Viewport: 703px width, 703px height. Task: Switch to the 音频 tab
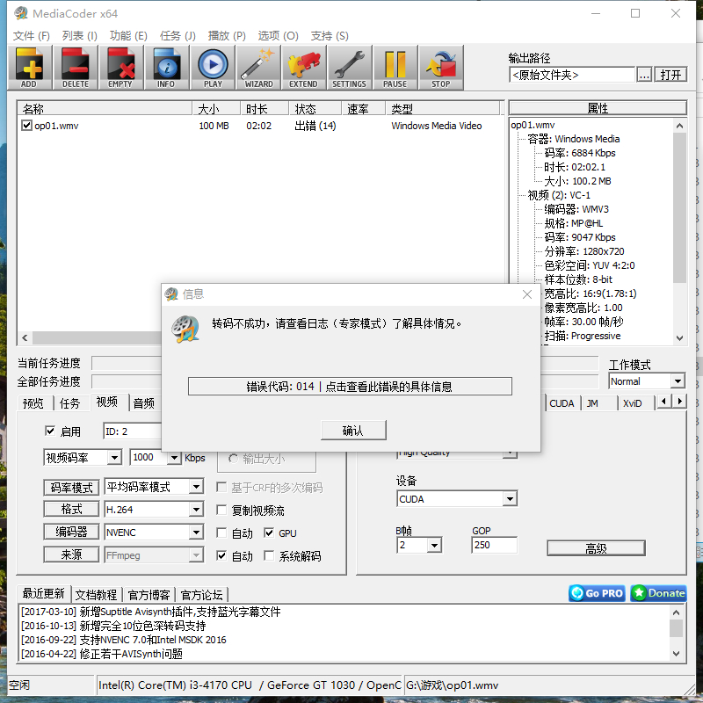click(144, 403)
